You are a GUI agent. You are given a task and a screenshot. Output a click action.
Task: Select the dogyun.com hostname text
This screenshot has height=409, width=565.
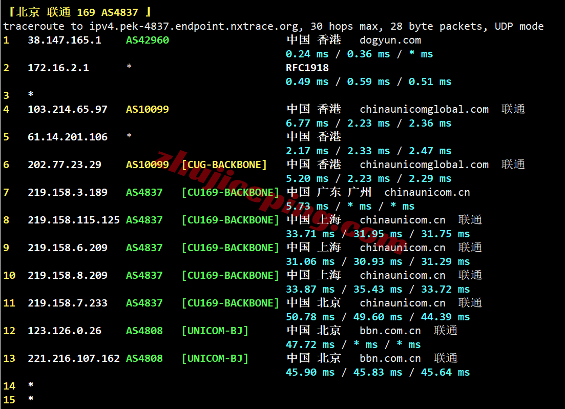pyautogui.click(x=390, y=40)
